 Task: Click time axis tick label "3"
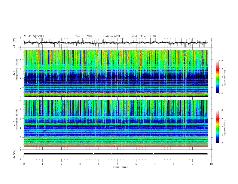80,164
